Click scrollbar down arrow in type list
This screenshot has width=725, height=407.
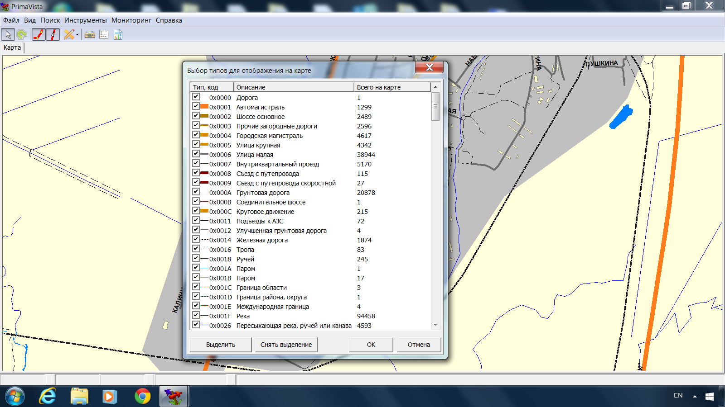pos(435,325)
